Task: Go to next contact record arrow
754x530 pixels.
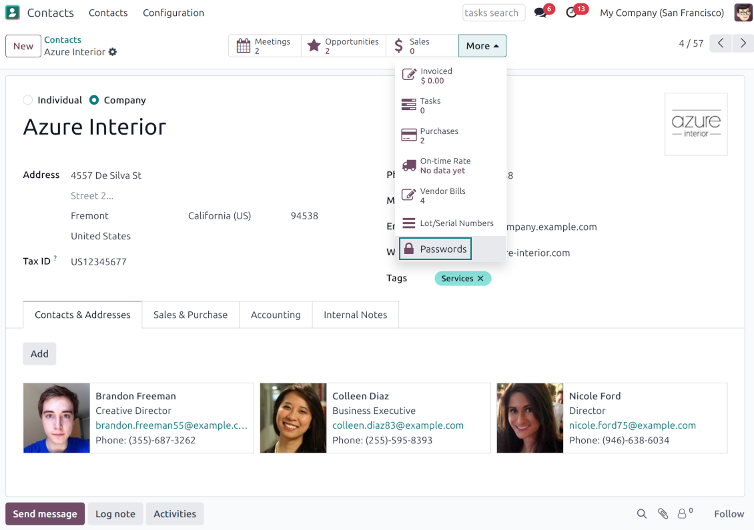Action: (743, 43)
